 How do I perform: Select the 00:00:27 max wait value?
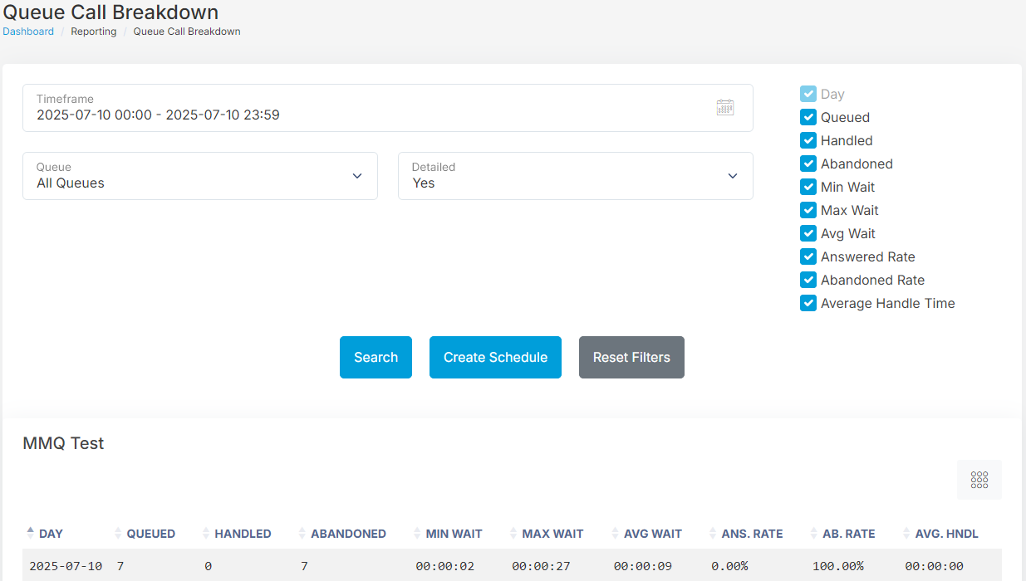click(x=541, y=566)
